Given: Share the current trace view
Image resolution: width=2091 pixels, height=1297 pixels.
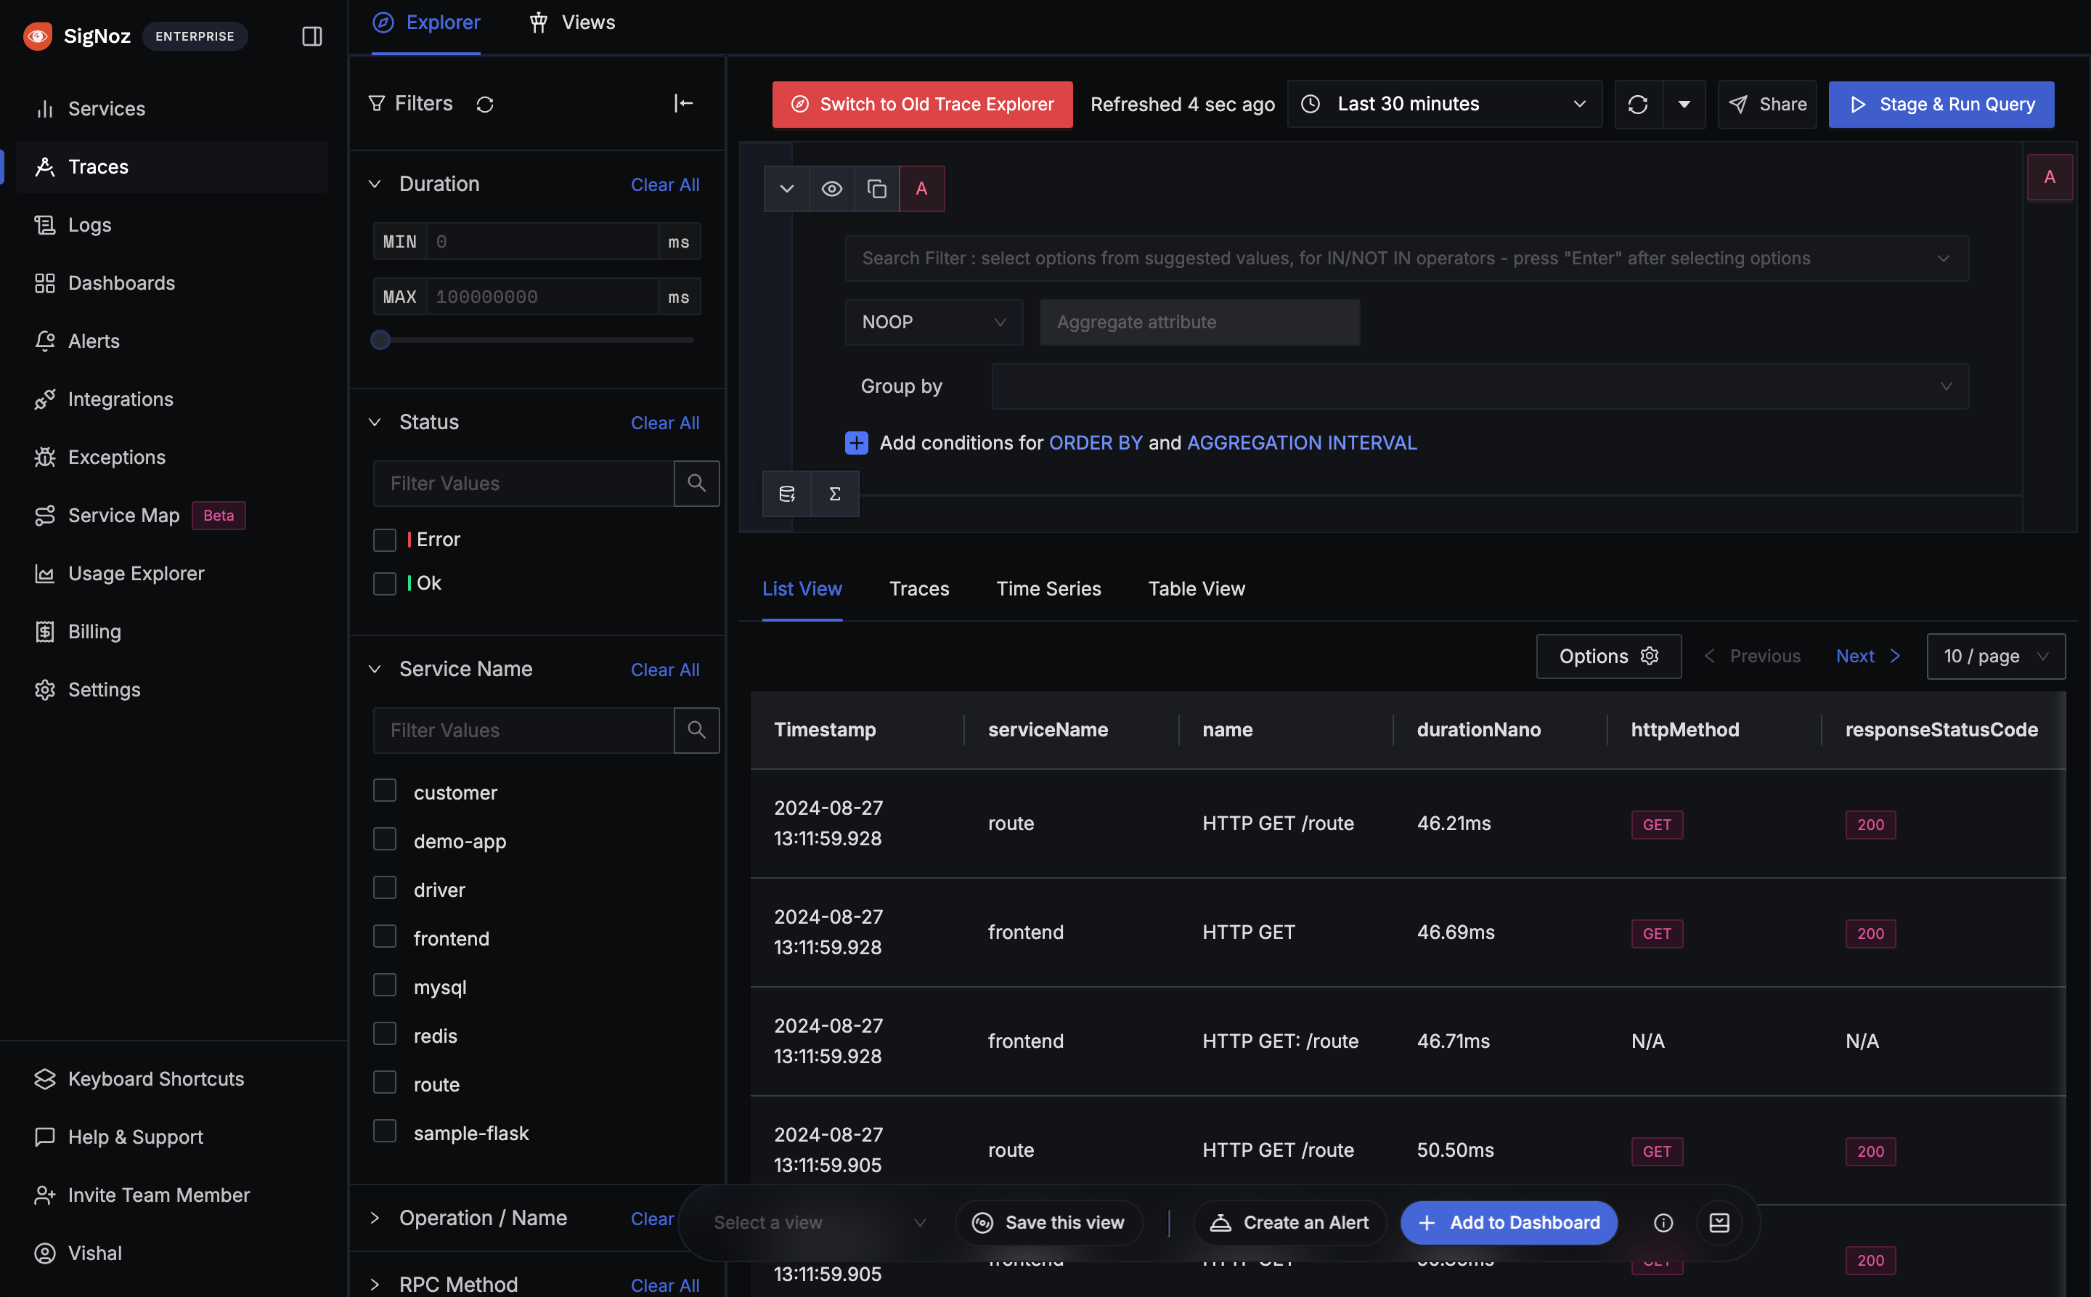Looking at the screenshot, I should [1766, 104].
